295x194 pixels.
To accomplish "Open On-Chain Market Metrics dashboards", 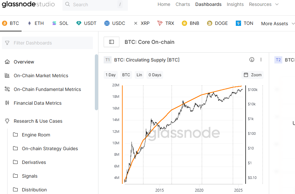I will coord(41,76).
